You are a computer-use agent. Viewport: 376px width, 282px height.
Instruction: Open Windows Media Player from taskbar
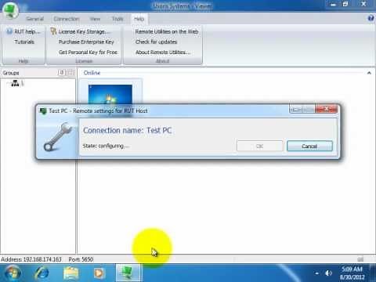tap(99, 273)
